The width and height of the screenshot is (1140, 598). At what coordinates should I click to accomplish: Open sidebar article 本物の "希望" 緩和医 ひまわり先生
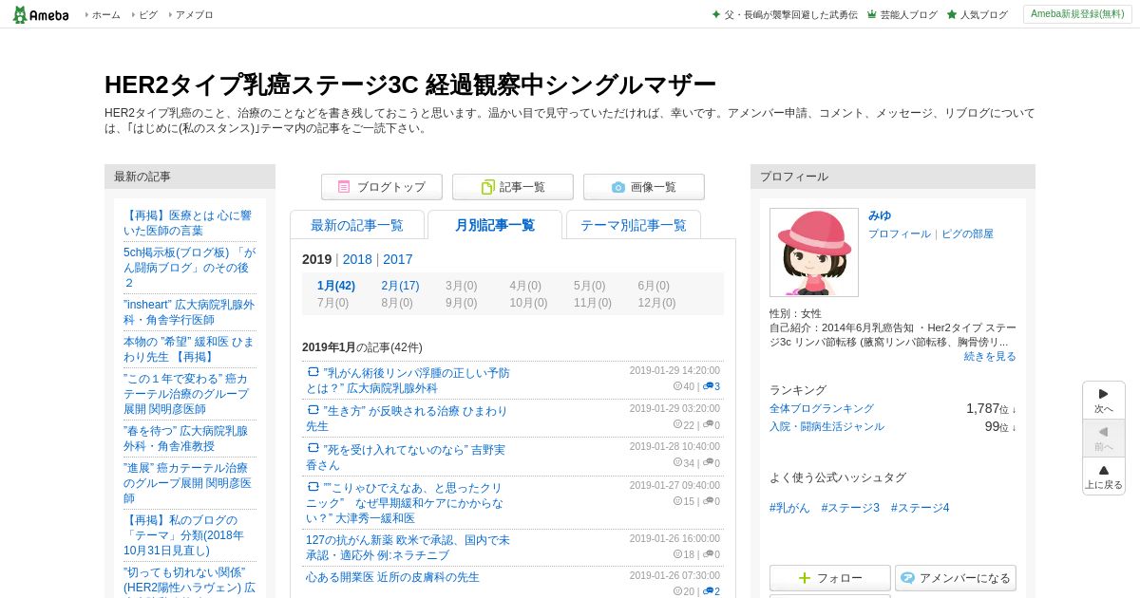pyautogui.click(x=189, y=349)
